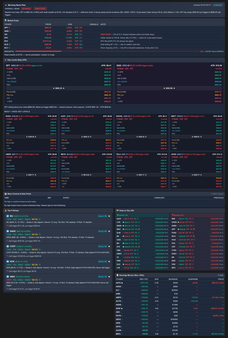Screen dimensions: 228x338
Task: Click the star next to ABX in Earnings Movers
Action: [x=120, y=313]
